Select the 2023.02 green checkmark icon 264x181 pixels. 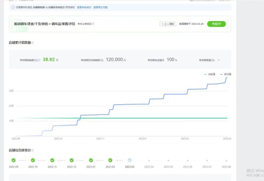tap(110, 160)
